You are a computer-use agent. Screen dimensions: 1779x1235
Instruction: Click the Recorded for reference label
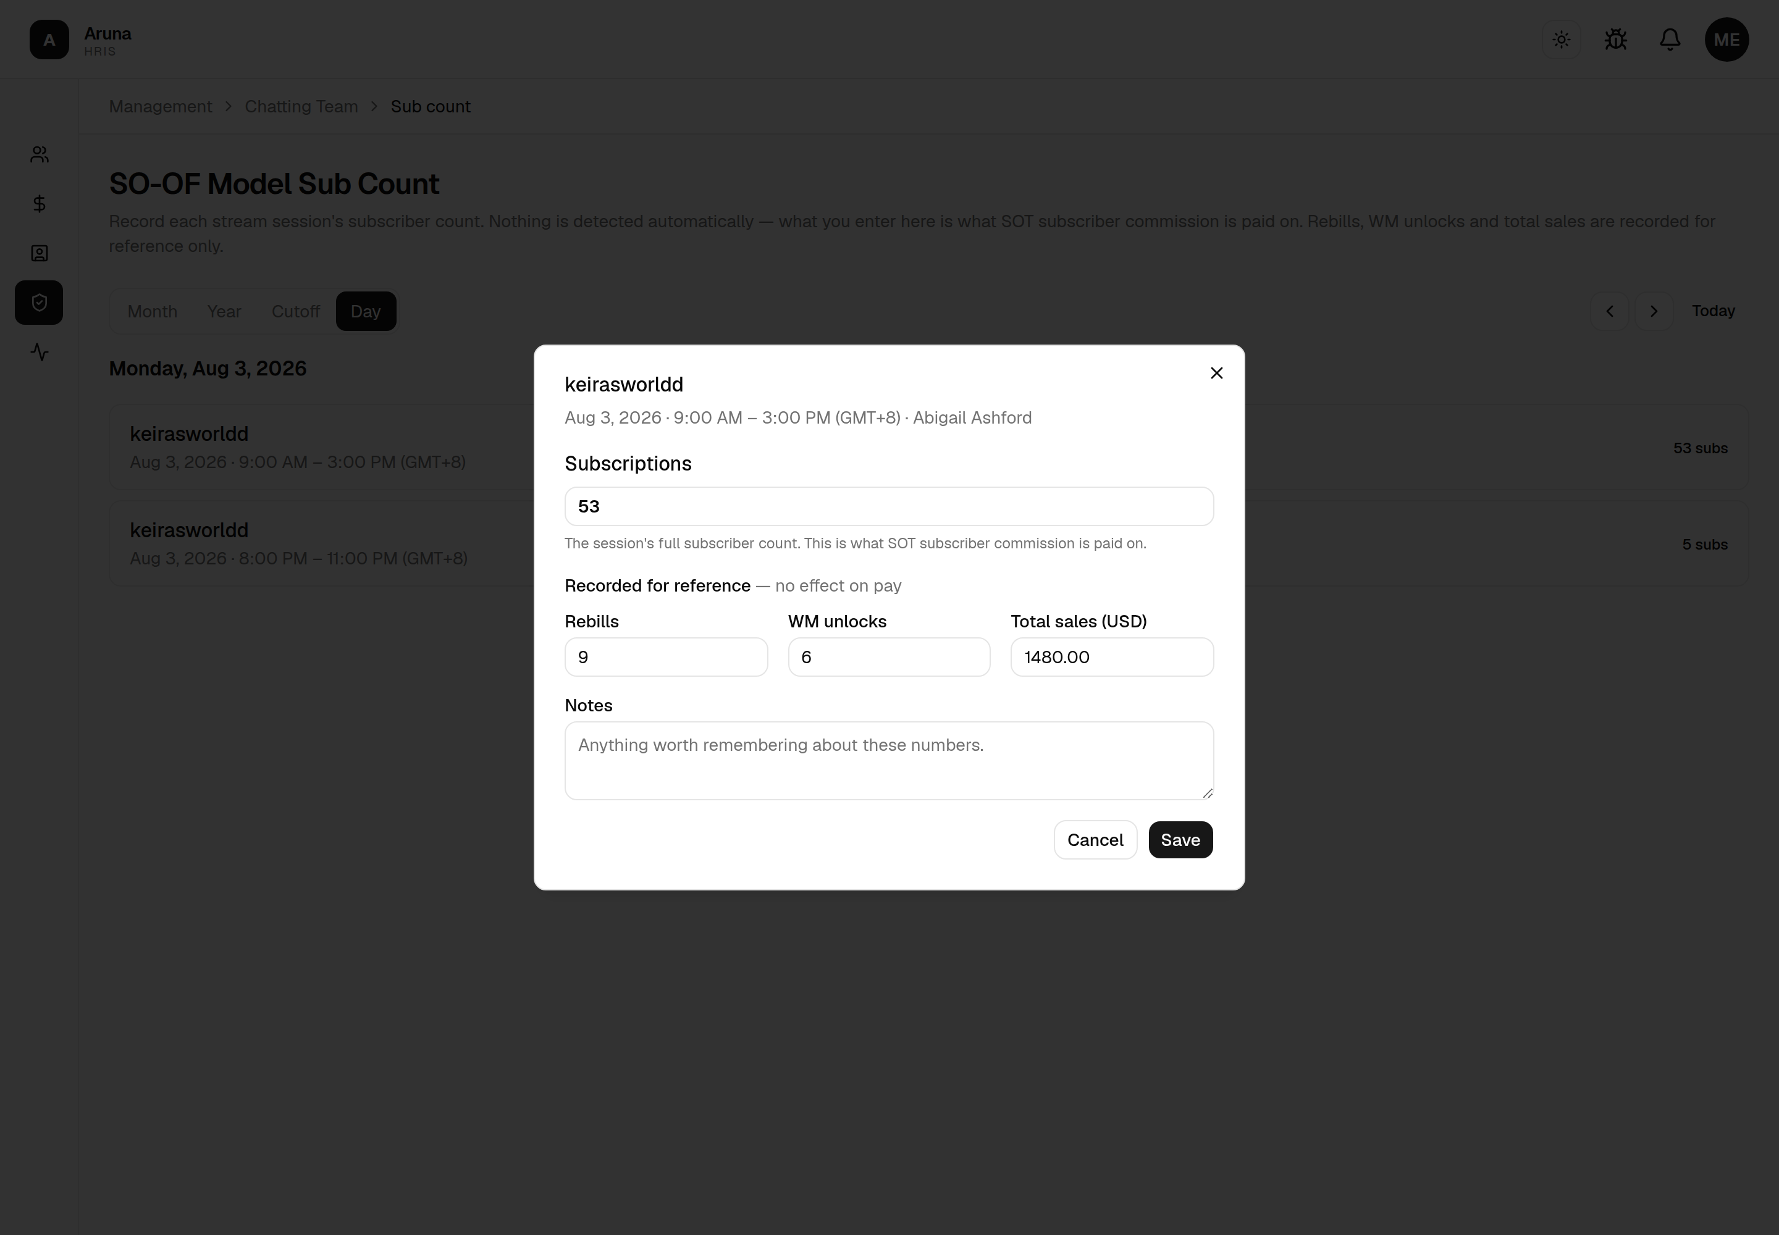pyautogui.click(x=657, y=586)
